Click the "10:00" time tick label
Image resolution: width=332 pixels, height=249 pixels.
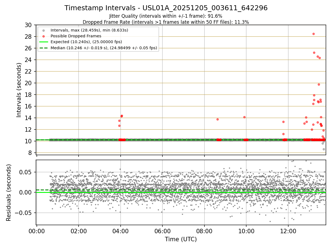tap(246, 231)
